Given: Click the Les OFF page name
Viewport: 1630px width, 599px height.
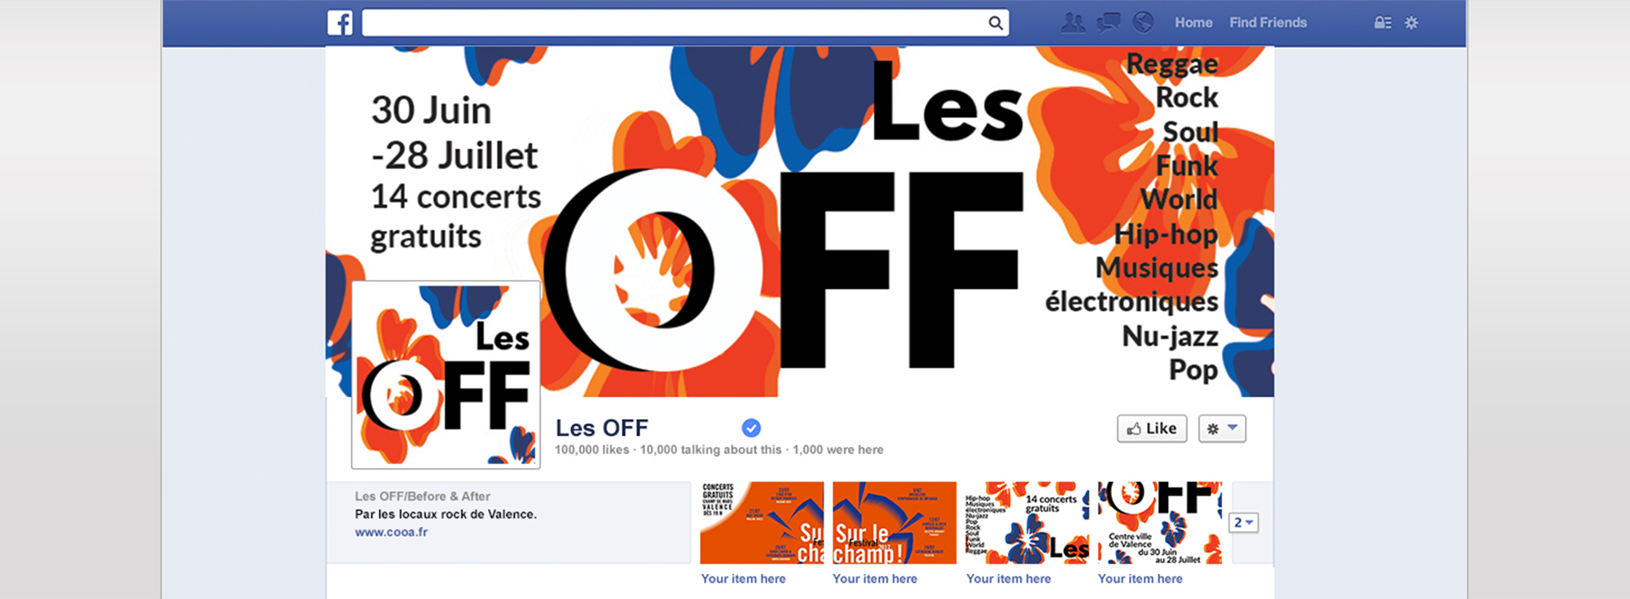Looking at the screenshot, I should click(x=602, y=428).
